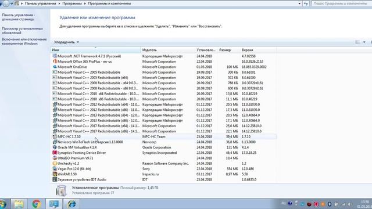
Task: Click the WinRAR 5.50 icon
Action: (x=55, y=174)
